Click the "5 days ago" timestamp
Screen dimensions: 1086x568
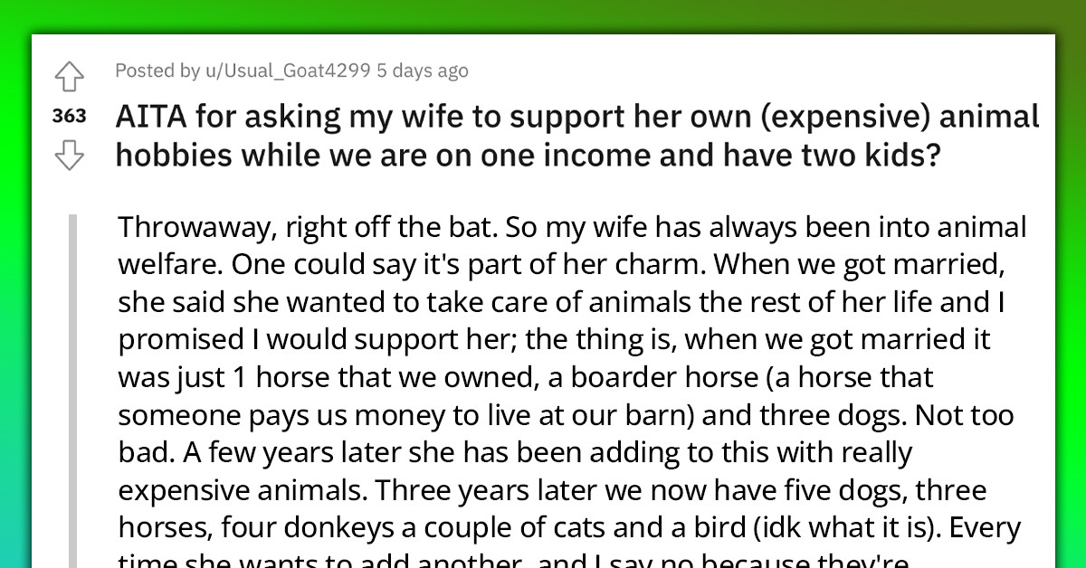(423, 71)
